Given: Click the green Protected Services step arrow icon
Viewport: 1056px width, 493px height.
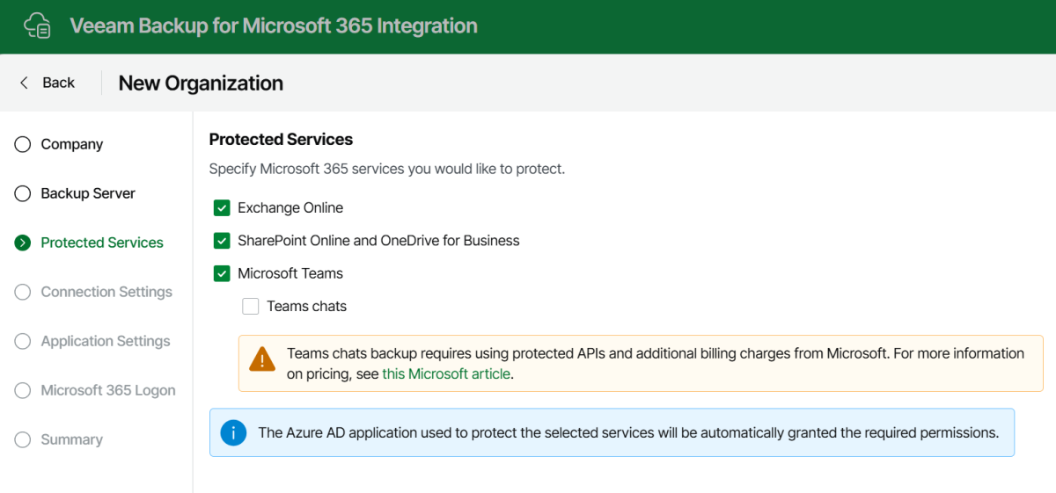Looking at the screenshot, I should click(x=23, y=243).
